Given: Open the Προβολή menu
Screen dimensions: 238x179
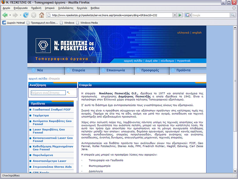Looking at the screenshot, I should click(x=36, y=8).
